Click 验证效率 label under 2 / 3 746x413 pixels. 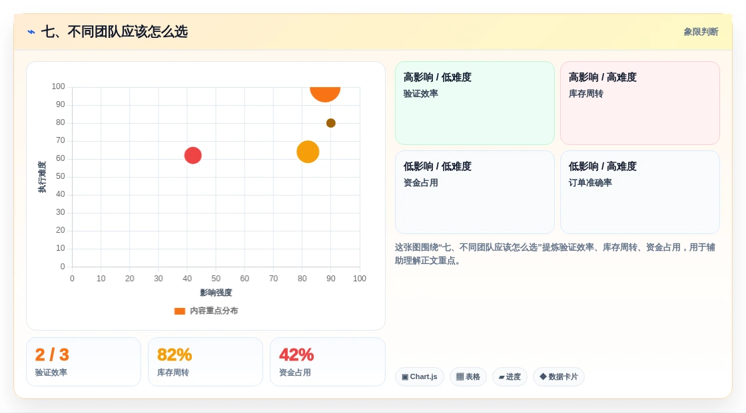pos(51,372)
